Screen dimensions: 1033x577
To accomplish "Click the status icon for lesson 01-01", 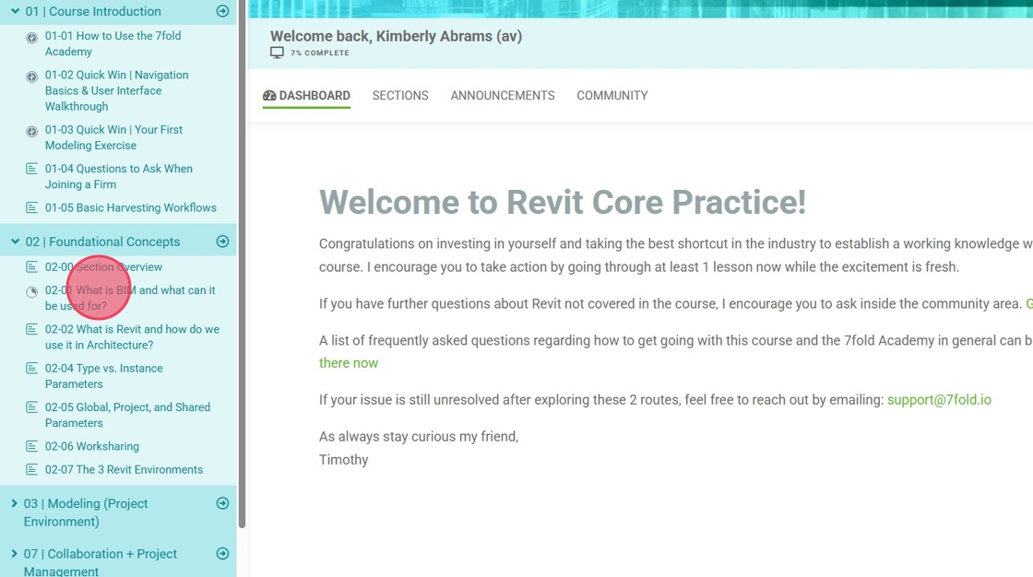I will coord(32,38).
